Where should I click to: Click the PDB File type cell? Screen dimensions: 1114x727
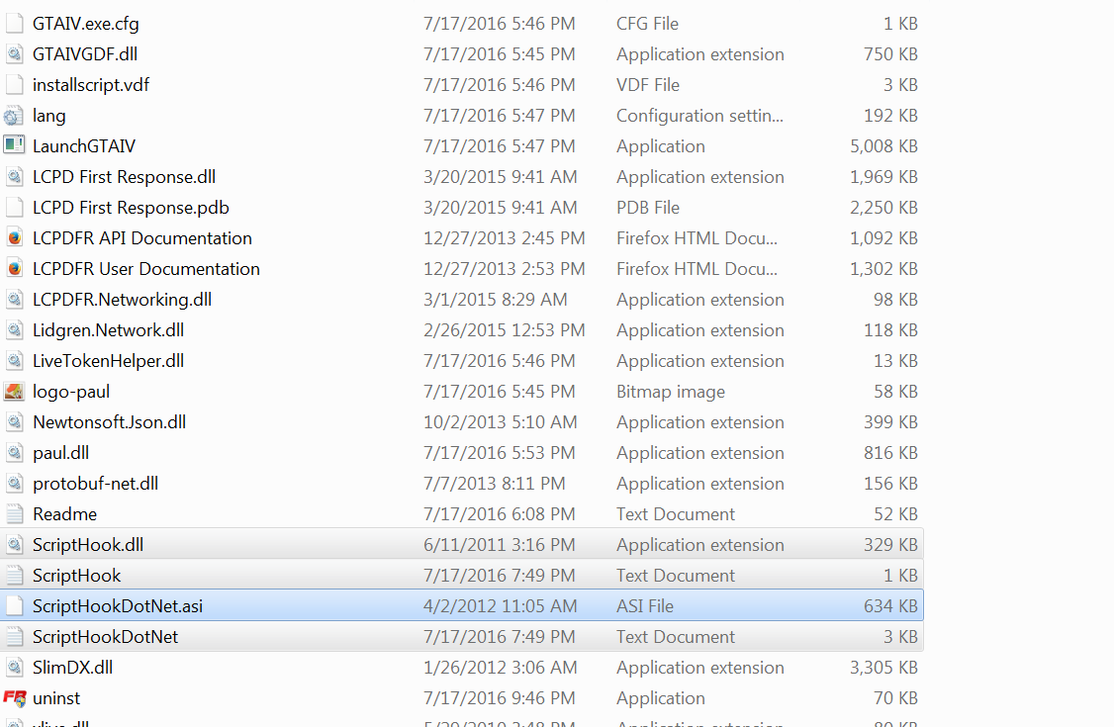[648, 208]
